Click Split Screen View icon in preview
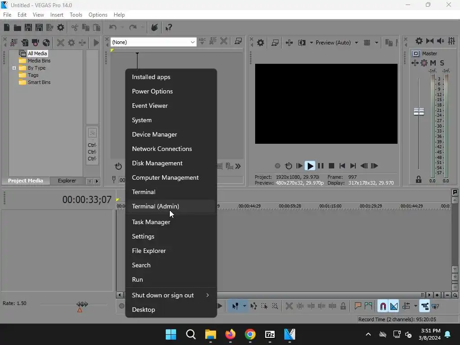Viewport: 460px width, 345px height. [x=301, y=43]
